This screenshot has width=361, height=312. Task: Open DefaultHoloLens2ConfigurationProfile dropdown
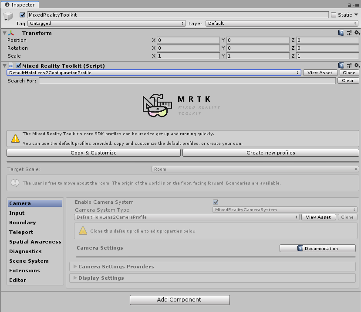pos(154,73)
